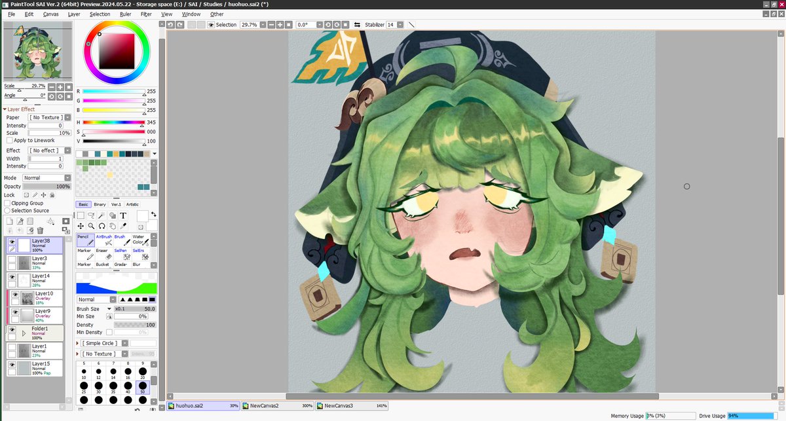Open the Canvas menu
786x421 pixels.
(50, 14)
